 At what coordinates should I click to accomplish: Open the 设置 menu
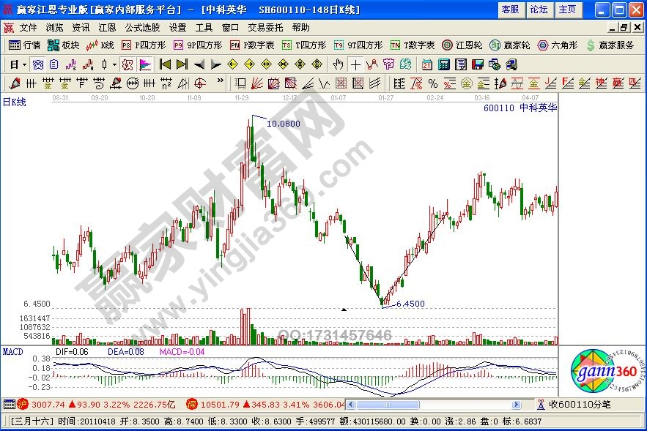click(x=178, y=28)
